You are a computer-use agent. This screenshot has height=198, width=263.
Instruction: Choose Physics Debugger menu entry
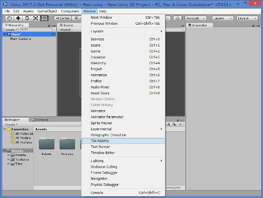123,185
